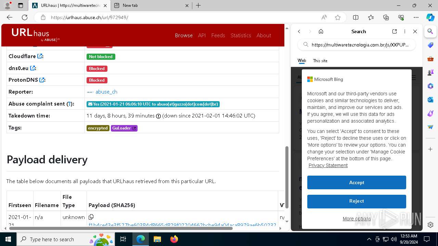Show hidden system tray icons chevron
The width and height of the screenshot is (438, 246).
369,239
